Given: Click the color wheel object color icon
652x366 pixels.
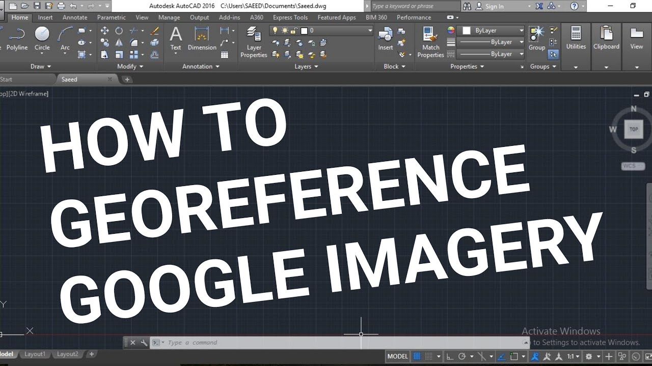Looking at the screenshot, I should pyautogui.click(x=451, y=30).
